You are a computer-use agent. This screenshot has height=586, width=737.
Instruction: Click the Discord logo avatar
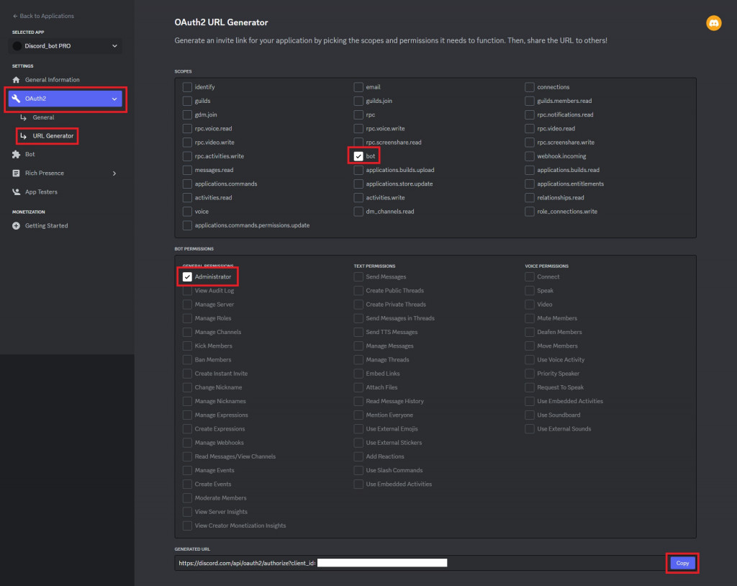713,23
